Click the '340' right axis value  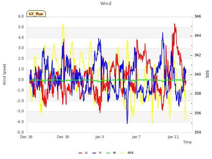pos(198,74)
